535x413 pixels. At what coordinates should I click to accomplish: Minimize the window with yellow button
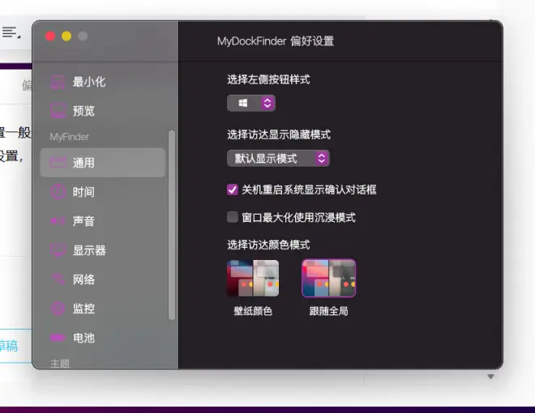pyautogui.click(x=66, y=36)
